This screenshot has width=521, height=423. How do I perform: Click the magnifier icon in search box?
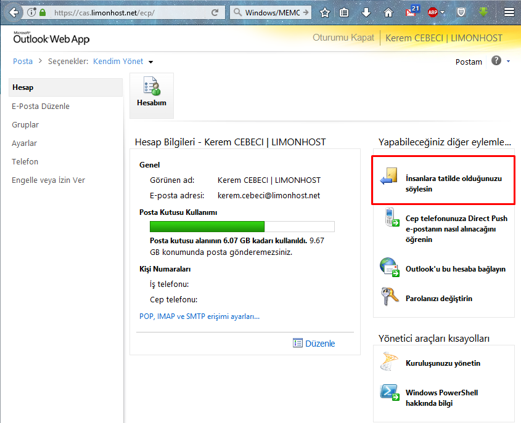(x=237, y=12)
